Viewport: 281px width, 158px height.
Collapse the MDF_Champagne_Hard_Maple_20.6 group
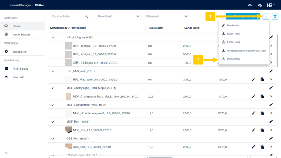coord(53,88)
